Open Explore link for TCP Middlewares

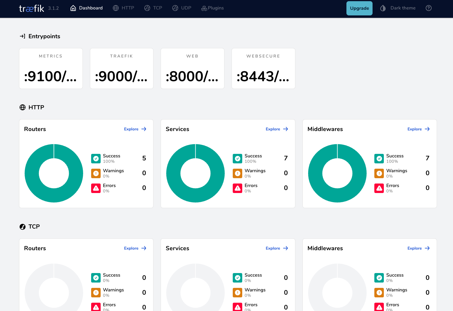[419, 248]
